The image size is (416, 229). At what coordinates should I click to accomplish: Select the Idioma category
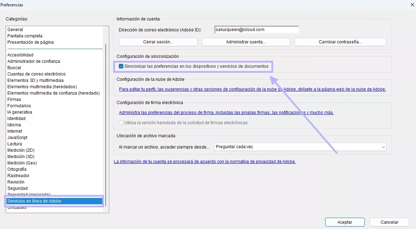pyautogui.click(x=14, y=125)
